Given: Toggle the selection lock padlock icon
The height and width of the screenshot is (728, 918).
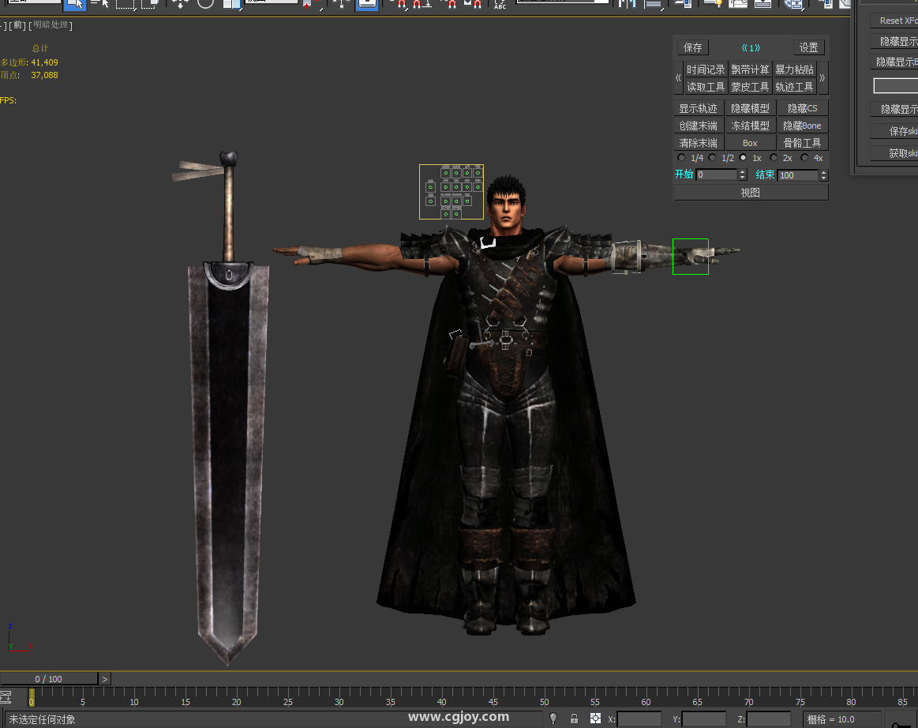Looking at the screenshot, I should (x=575, y=719).
